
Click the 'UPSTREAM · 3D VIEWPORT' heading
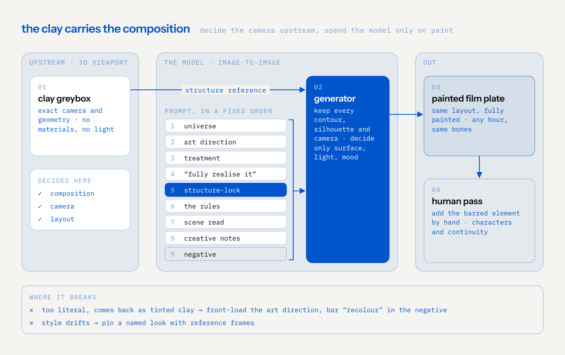click(79, 63)
